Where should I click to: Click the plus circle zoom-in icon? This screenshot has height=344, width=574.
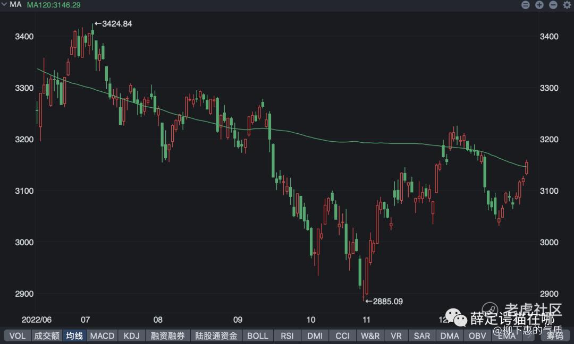[539, 5]
